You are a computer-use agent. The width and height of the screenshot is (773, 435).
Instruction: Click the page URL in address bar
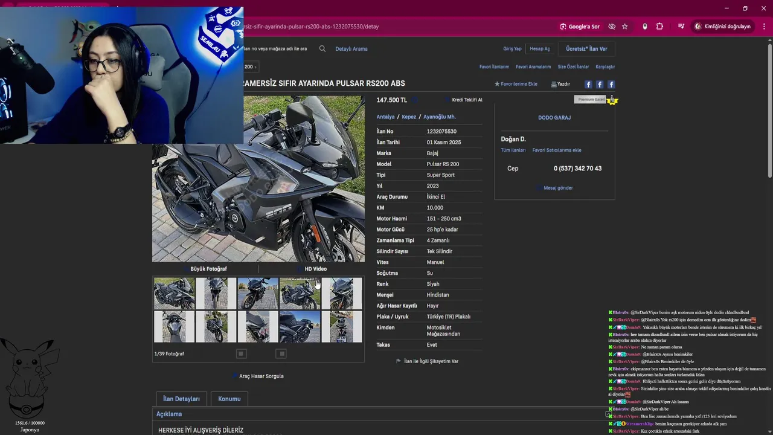(312, 27)
